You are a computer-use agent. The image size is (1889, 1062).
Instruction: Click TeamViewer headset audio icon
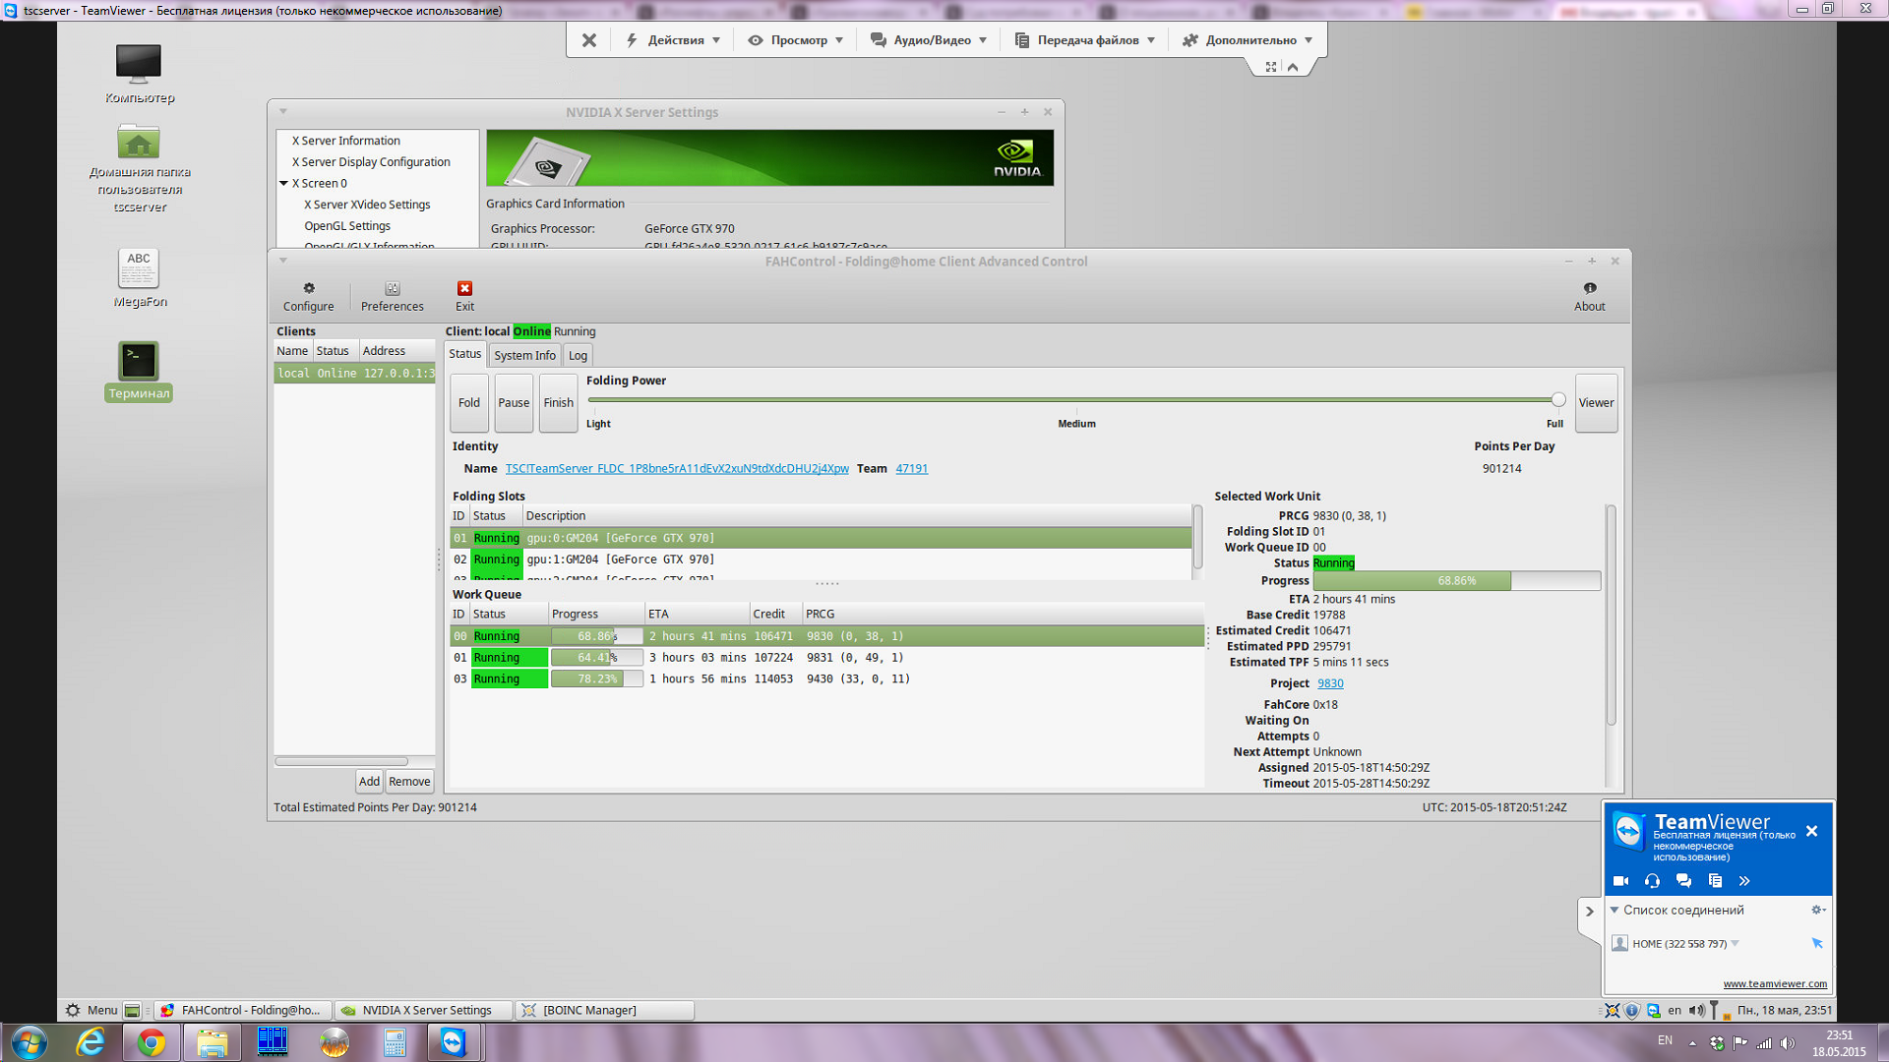pos(1652,881)
